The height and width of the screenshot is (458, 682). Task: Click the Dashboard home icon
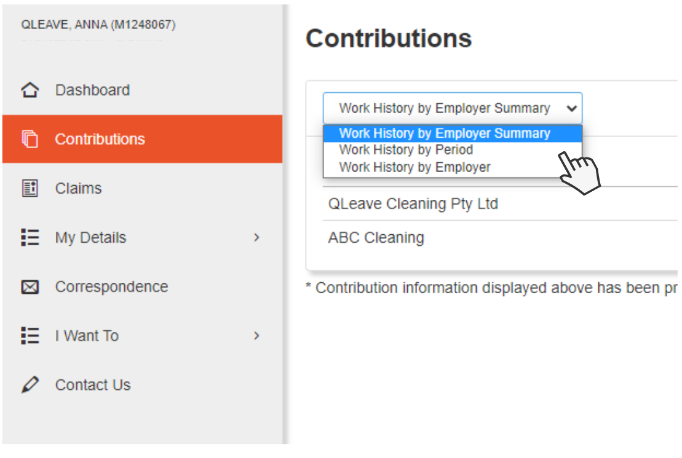pyautogui.click(x=30, y=90)
